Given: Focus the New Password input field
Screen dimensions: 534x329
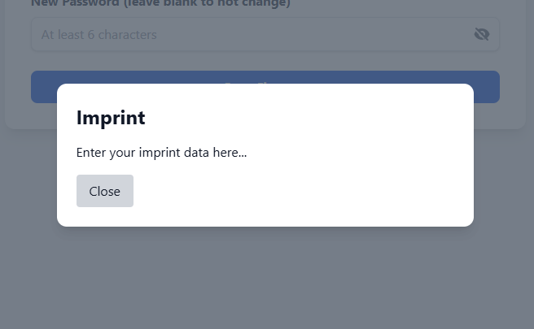Looking at the screenshot, I should [244, 35].
